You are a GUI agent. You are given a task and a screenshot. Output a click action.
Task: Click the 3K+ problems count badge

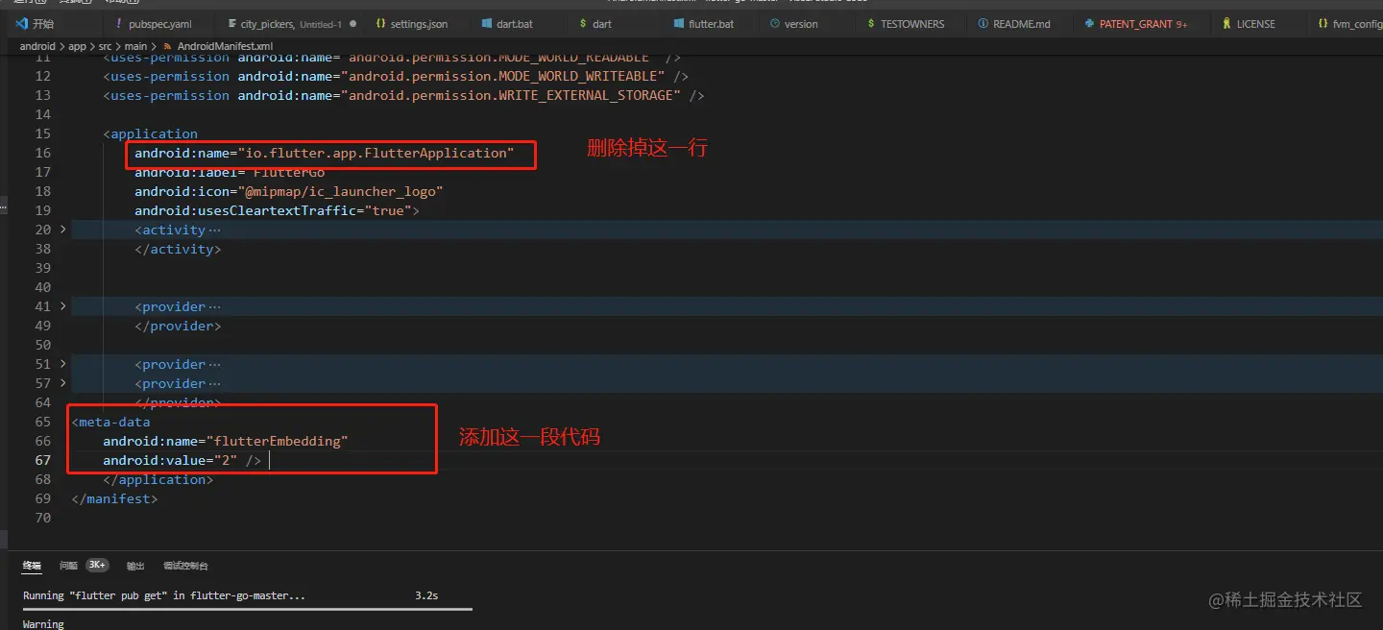coord(97,566)
